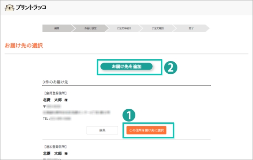Click the TEL: line of the member address

[x=57, y=118]
